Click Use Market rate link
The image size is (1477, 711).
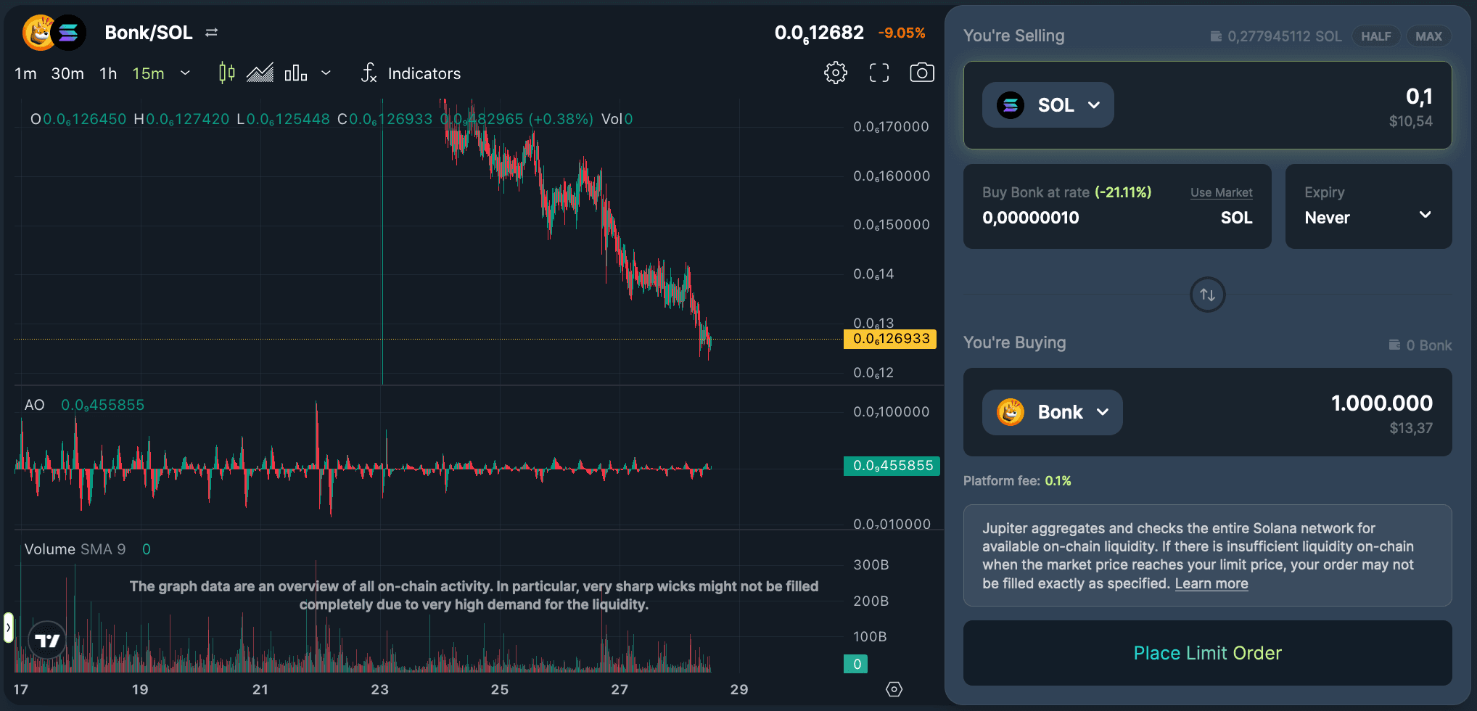click(1222, 192)
